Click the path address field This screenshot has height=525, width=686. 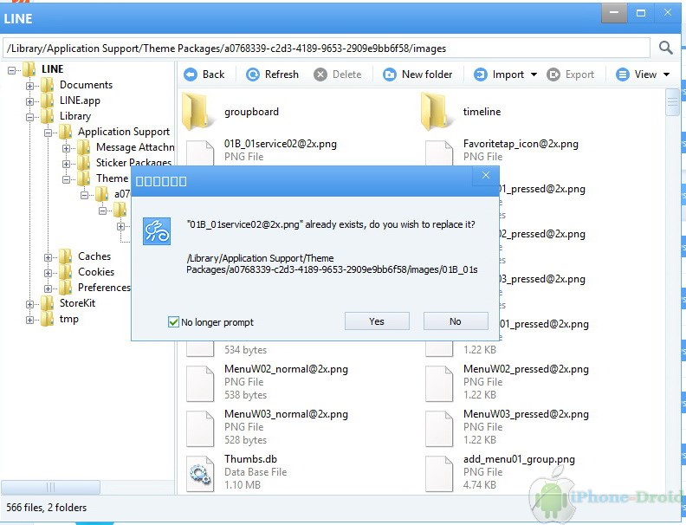pyautogui.click(x=326, y=49)
